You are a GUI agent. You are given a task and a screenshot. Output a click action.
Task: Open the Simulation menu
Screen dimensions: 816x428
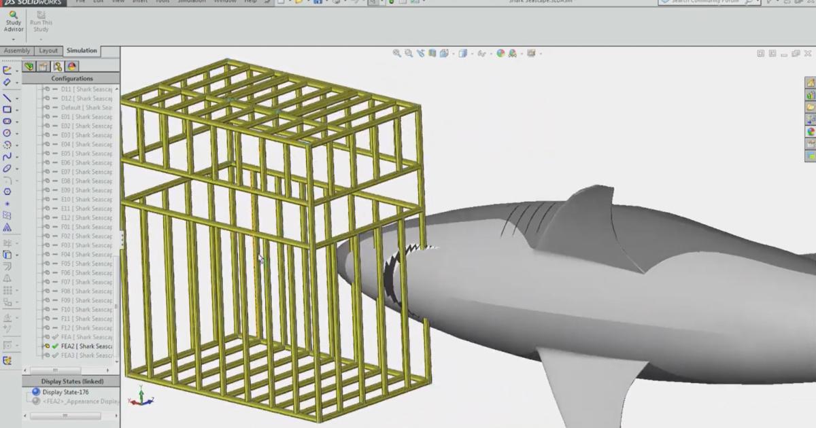click(190, 2)
